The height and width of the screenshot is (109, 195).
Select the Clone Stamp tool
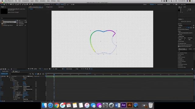coord(25,4)
